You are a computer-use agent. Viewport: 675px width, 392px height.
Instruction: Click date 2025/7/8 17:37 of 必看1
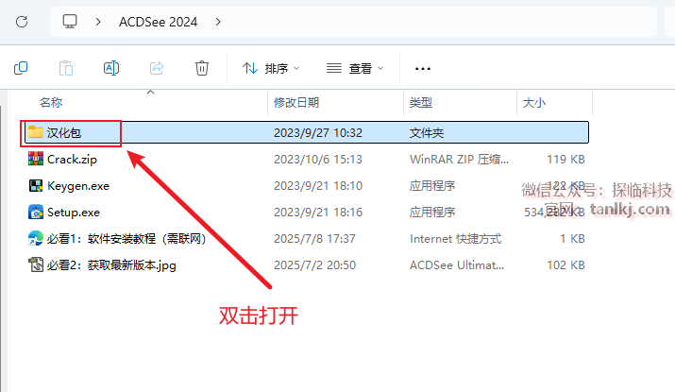pos(314,239)
